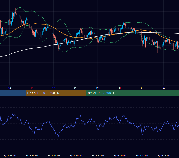Image resolution: width=179 pixels, height=158 pixels.
Task: Click the 14 hour axis label
Action: coord(10,88)
